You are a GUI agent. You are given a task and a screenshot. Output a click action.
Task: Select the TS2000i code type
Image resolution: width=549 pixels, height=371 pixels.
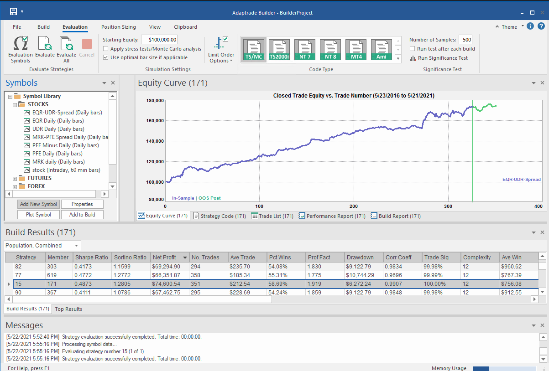click(279, 50)
